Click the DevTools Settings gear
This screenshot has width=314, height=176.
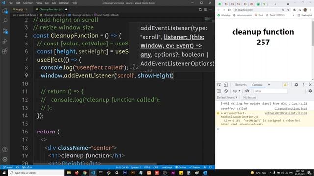[296, 85]
